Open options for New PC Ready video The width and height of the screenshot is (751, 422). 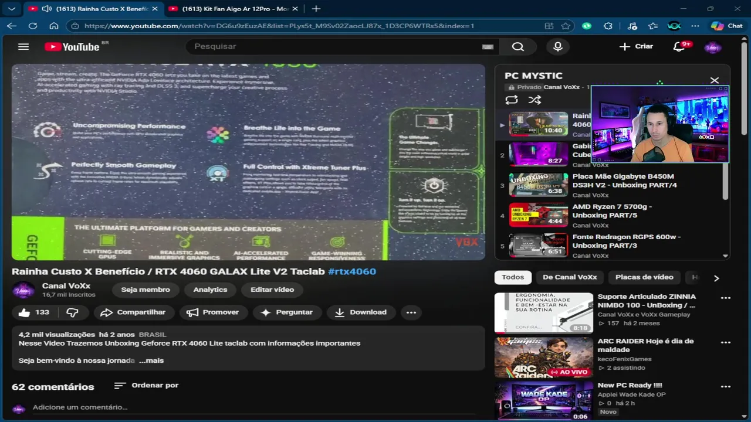pyautogui.click(x=726, y=387)
